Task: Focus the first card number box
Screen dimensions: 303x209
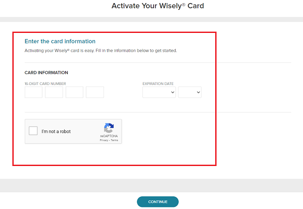Action: (x=33, y=92)
